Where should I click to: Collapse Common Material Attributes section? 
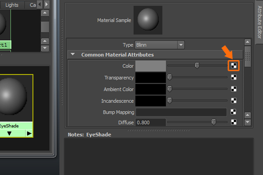73,54
